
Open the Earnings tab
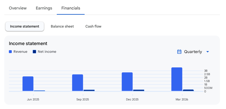pyautogui.click(x=44, y=8)
